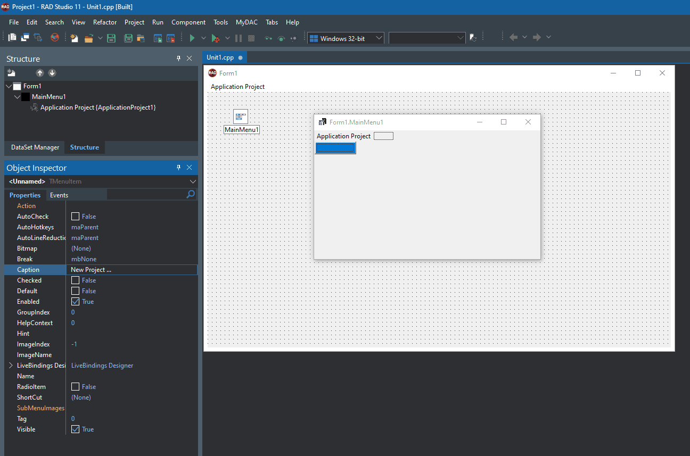Click the Save All toolbar icon
The image size is (690, 456).
[x=128, y=38]
